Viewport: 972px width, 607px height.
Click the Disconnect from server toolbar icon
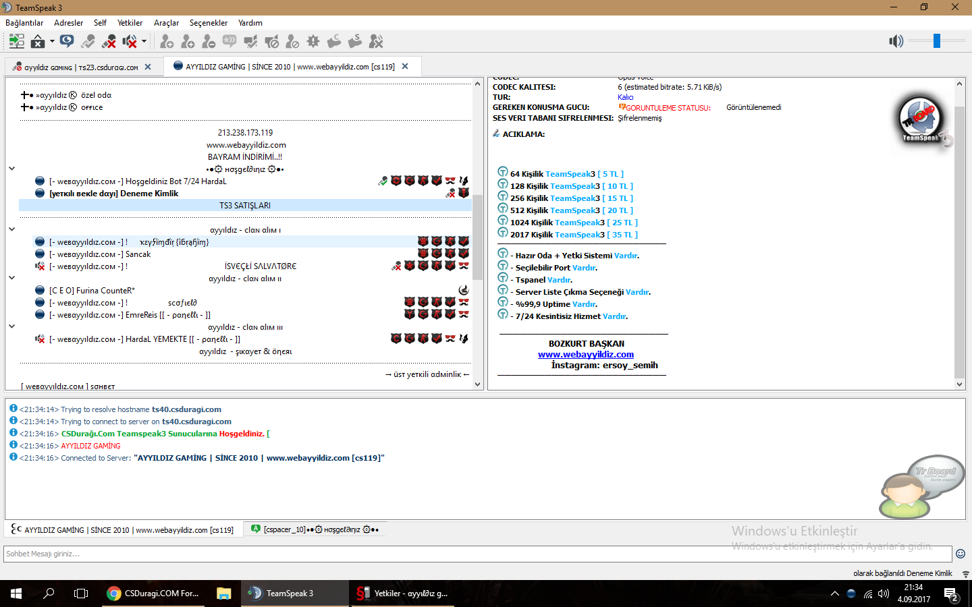[x=38, y=42]
